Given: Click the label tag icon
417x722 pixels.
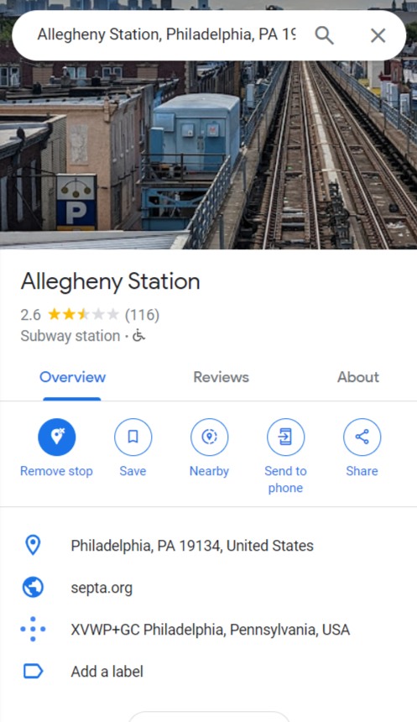Looking at the screenshot, I should point(33,672).
